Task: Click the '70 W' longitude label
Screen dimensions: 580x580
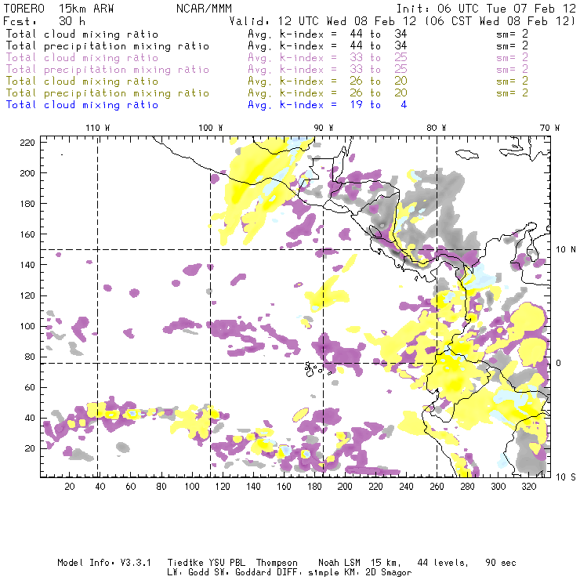Action: tap(549, 128)
